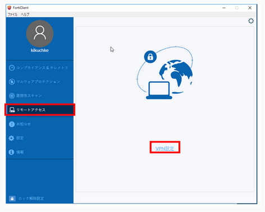Open 脆弱性スキャン in the sidebar
The width and height of the screenshot is (265, 212).
point(40,96)
